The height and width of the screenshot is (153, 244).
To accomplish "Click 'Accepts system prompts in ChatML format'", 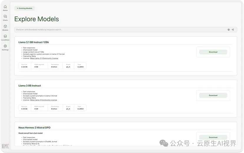I will click(x=40, y=141).
